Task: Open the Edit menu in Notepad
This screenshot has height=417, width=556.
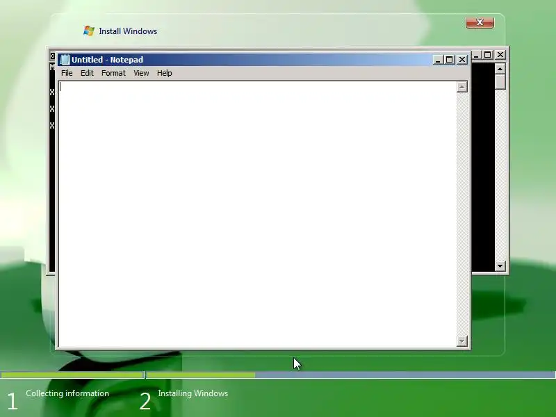Action: [x=87, y=73]
